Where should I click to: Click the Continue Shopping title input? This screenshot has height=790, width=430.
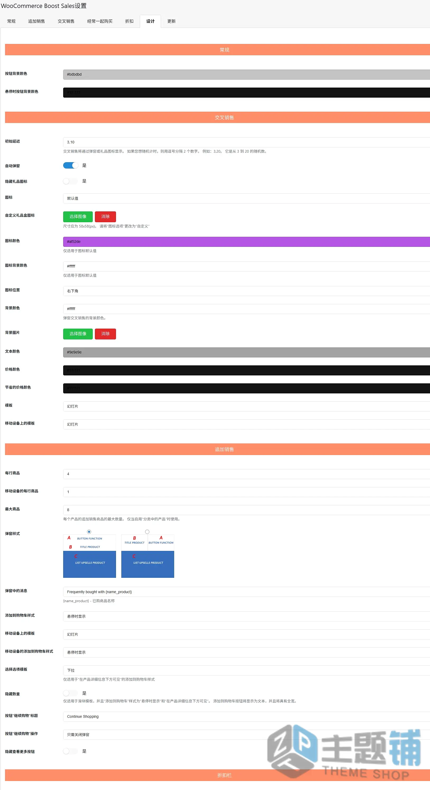(x=247, y=717)
